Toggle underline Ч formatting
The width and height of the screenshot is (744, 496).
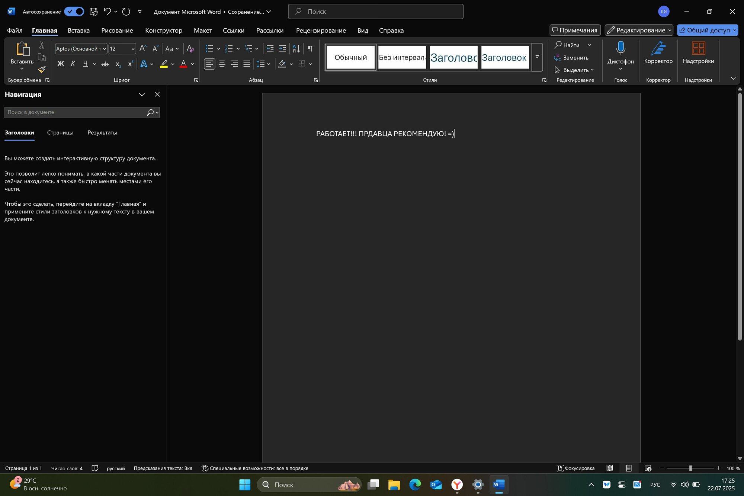85,64
